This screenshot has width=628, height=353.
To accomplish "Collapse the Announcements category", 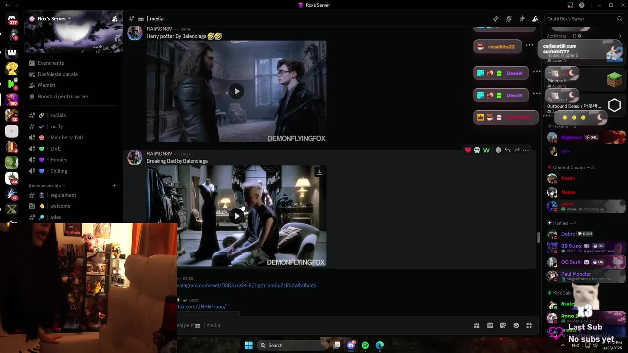I will pos(47,186).
